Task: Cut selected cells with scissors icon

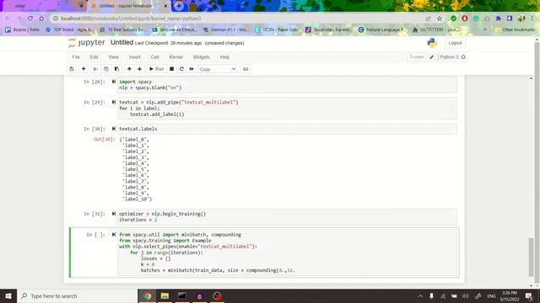Action: [x=95, y=69]
